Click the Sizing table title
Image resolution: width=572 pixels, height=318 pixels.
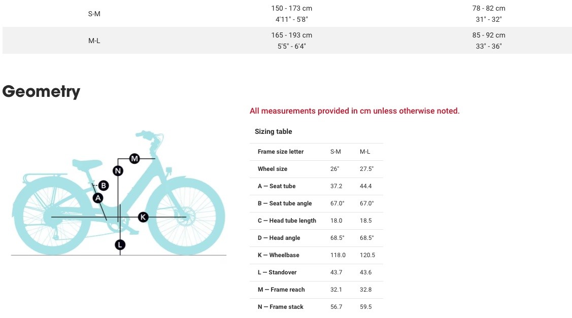click(274, 131)
